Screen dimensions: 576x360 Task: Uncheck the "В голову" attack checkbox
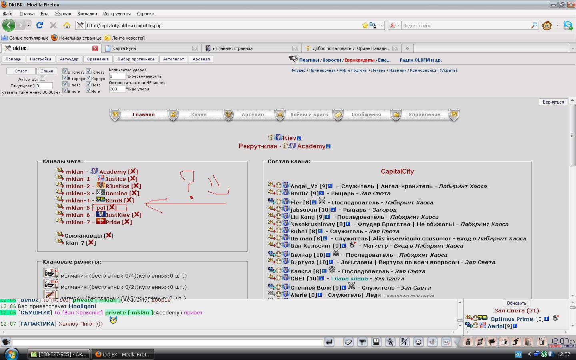point(65,71)
